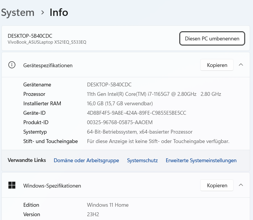
Task: Click the Systemtyp label
Action: click(x=35, y=132)
